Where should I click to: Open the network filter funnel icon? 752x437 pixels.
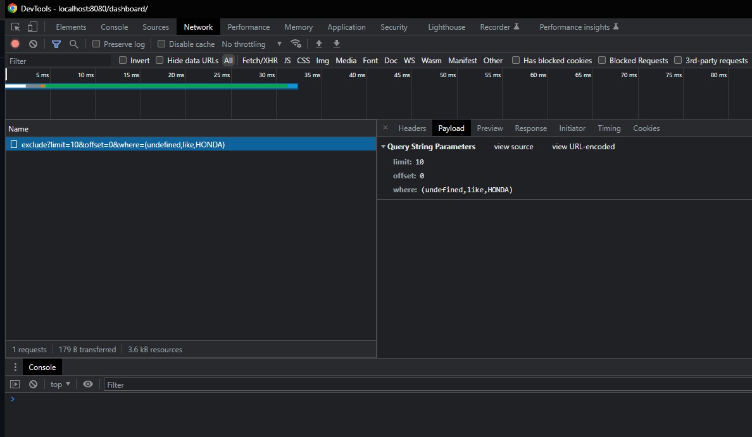tap(56, 44)
